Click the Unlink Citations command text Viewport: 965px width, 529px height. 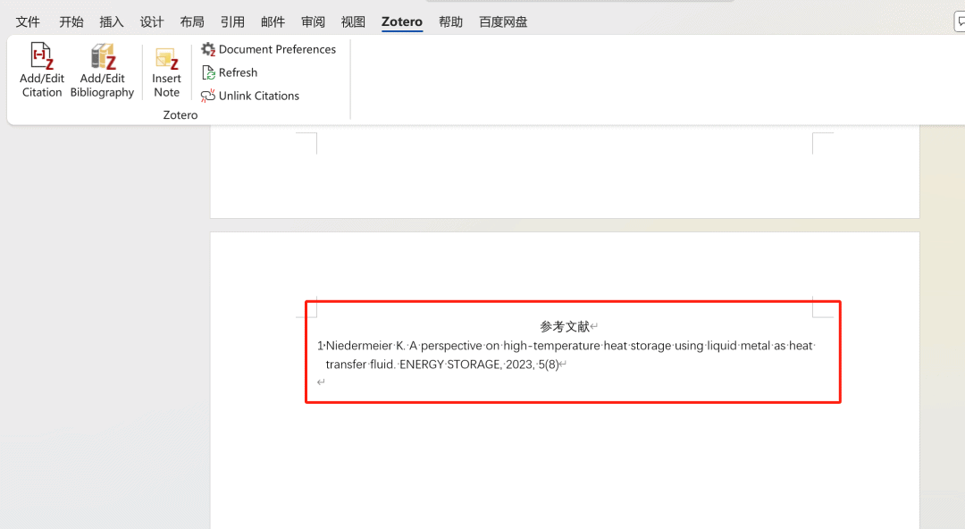click(259, 96)
